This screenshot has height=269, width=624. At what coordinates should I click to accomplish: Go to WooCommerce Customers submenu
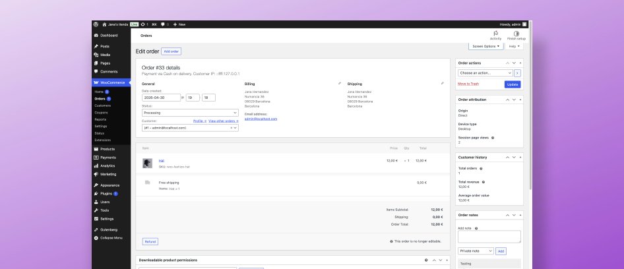point(103,105)
